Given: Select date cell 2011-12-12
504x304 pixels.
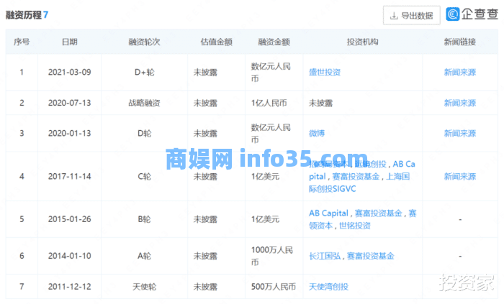Looking at the screenshot, I should coord(69,286).
